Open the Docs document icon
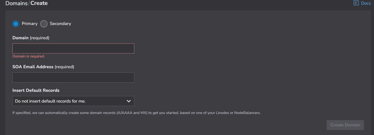This screenshot has height=135, width=374. (356, 3)
